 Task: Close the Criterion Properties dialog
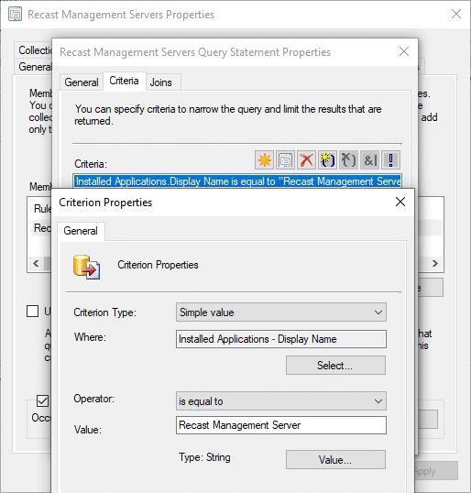pos(400,202)
